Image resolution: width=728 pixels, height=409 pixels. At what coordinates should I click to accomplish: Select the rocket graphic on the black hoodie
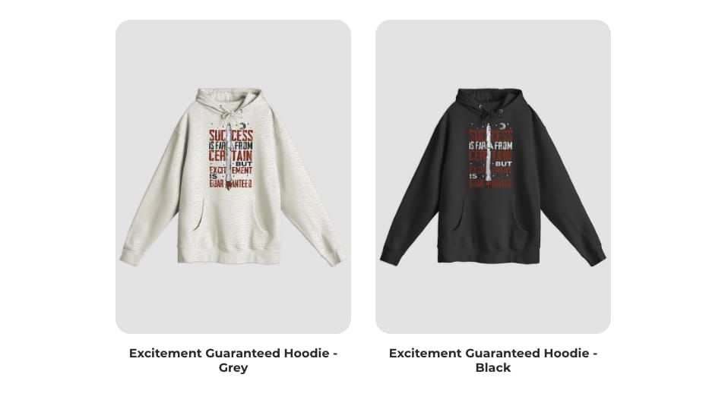489,156
